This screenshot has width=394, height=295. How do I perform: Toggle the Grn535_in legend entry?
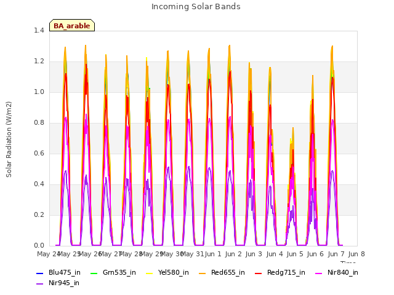[113, 272]
